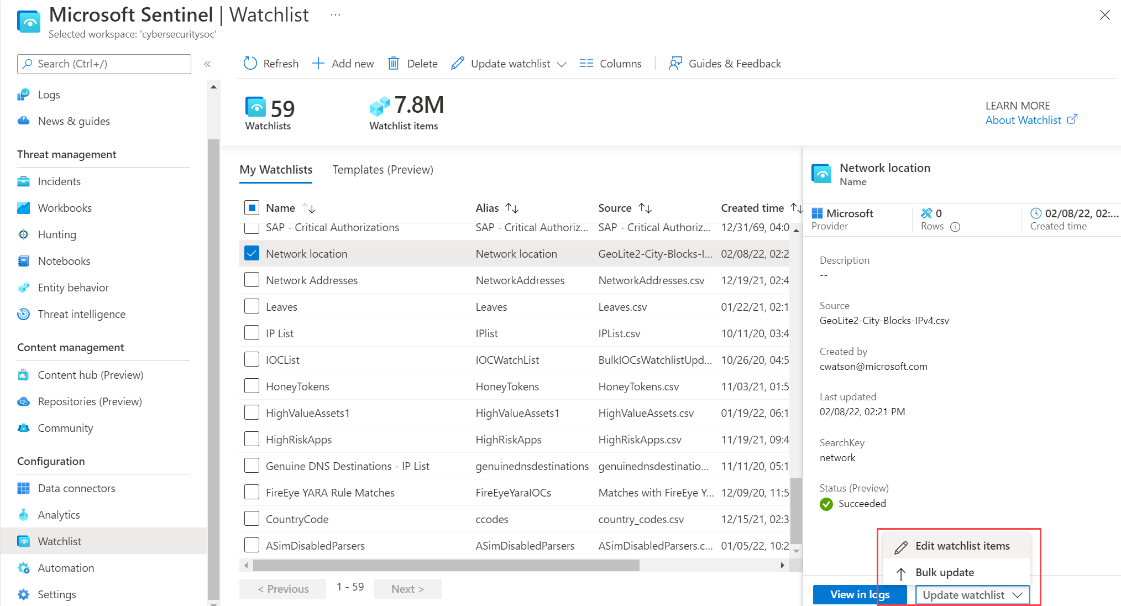This screenshot has height=606, width=1121.
Task: Uncheck the Network location checkbox
Action: 252,254
